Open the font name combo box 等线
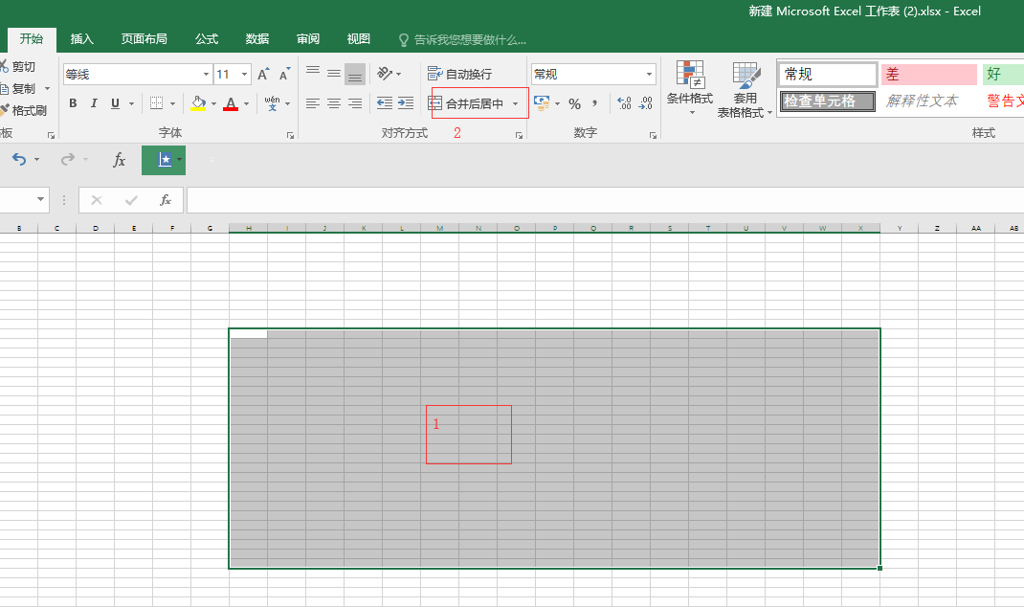1024x607 pixels. pos(137,75)
